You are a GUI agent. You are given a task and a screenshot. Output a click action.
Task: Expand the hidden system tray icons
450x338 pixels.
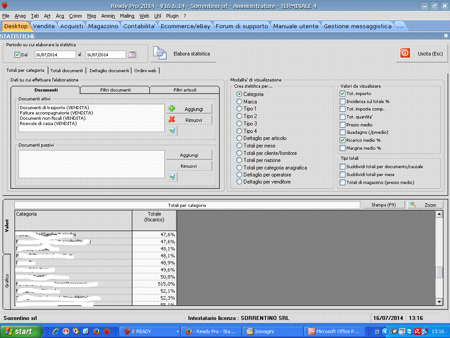(385, 331)
